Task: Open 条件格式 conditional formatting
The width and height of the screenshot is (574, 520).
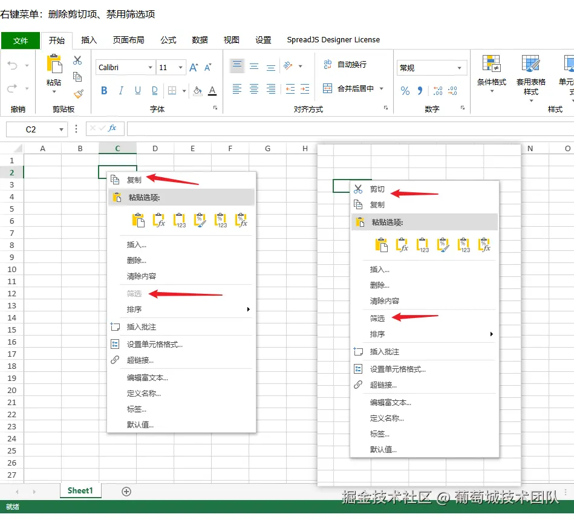Action: click(491, 74)
